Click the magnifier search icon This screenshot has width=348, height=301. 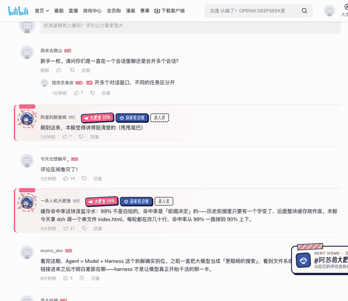pyautogui.click(x=304, y=11)
